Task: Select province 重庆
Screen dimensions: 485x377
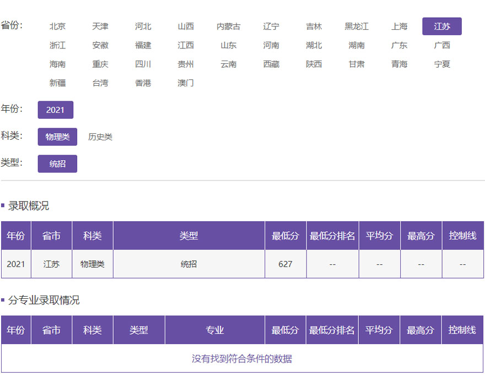Action: [x=100, y=64]
